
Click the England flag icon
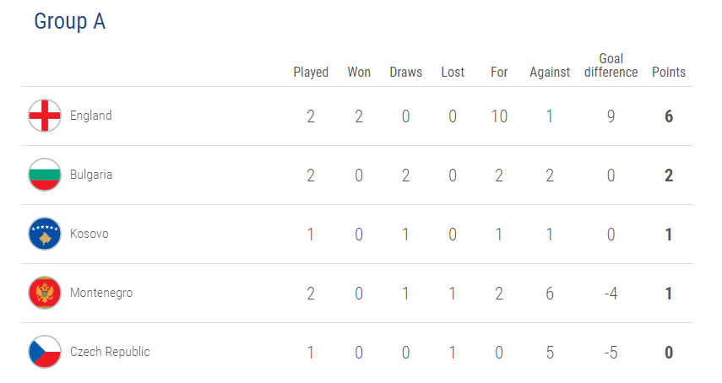tap(45, 116)
